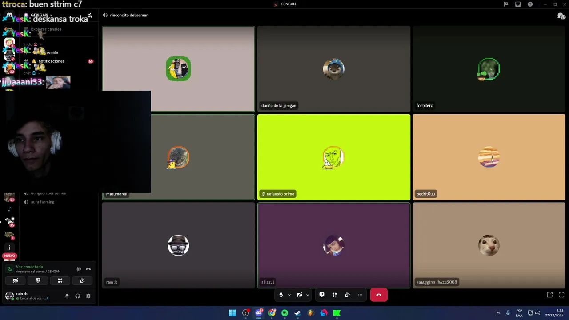
Task: Disconnect with the red hang-up button
Action: [x=379, y=295]
